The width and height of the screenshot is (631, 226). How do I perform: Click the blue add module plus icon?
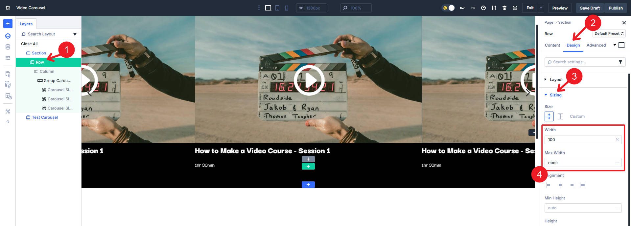8,24
